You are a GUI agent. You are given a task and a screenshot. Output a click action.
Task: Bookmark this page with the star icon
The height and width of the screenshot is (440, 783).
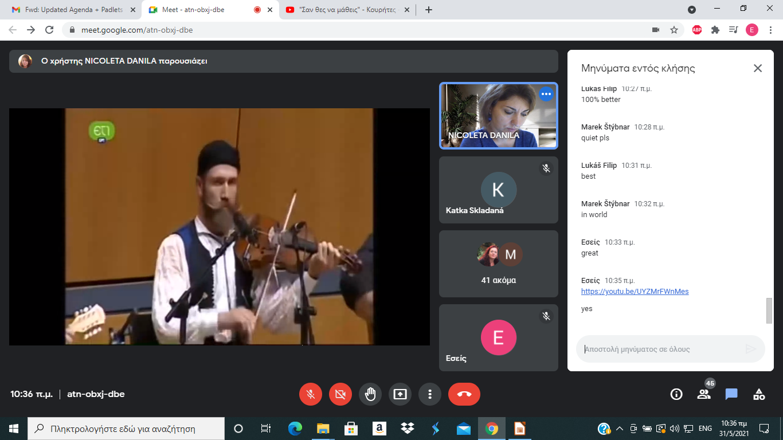[674, 30]
